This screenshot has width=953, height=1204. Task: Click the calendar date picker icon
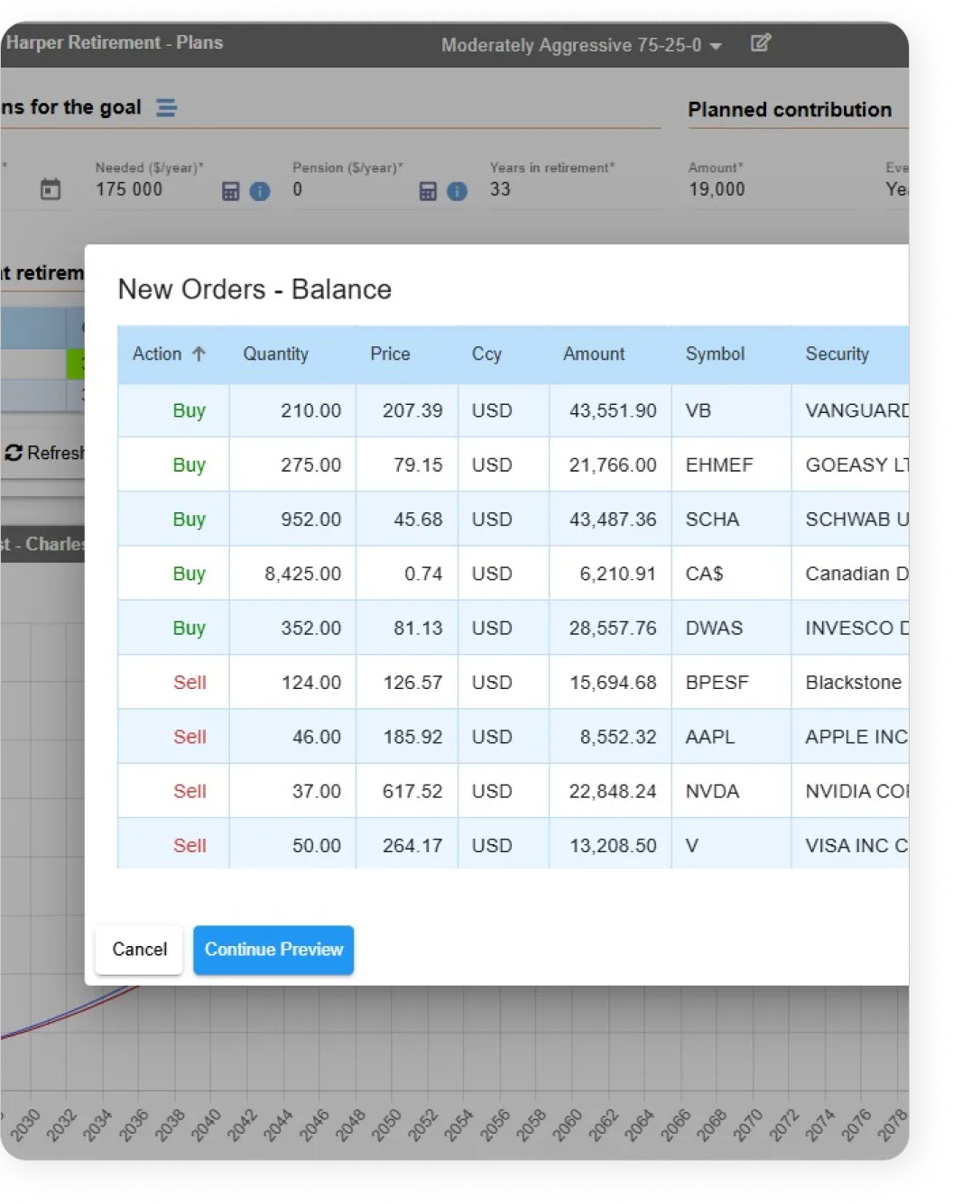coord(51,188)
